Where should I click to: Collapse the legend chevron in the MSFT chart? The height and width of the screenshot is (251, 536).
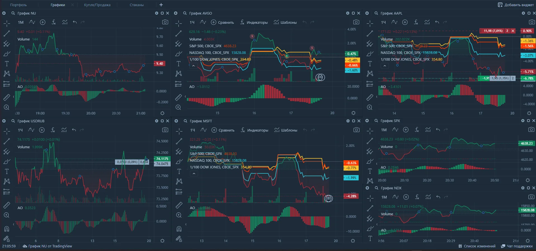(194, 173)
